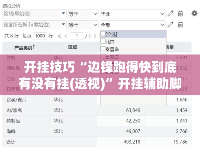Open settings with the gear icon
The height and width of the screenshot is (150, 200).
pos(194,13)
